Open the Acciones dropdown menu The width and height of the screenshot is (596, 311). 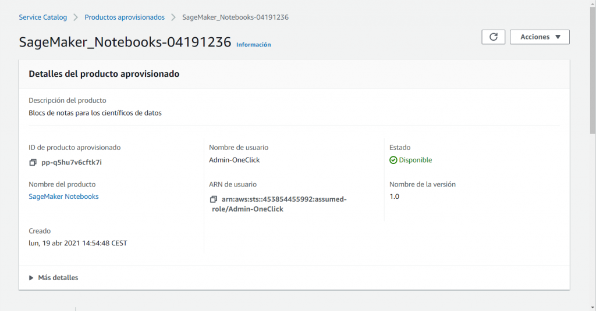[540, 37]
